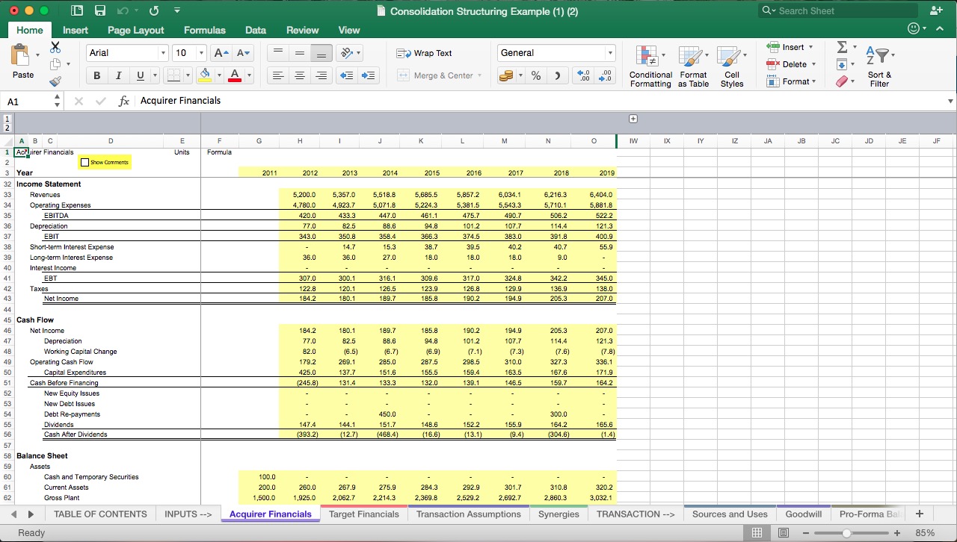Enable the Show Comments checkbox
Viewport: 957px width, 542px height.
point(84,162)
